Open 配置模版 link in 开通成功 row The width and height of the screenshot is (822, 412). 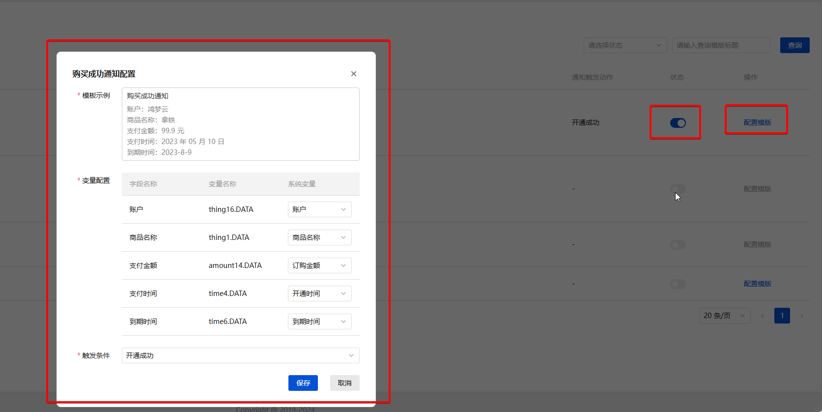[x=758, y=122]
